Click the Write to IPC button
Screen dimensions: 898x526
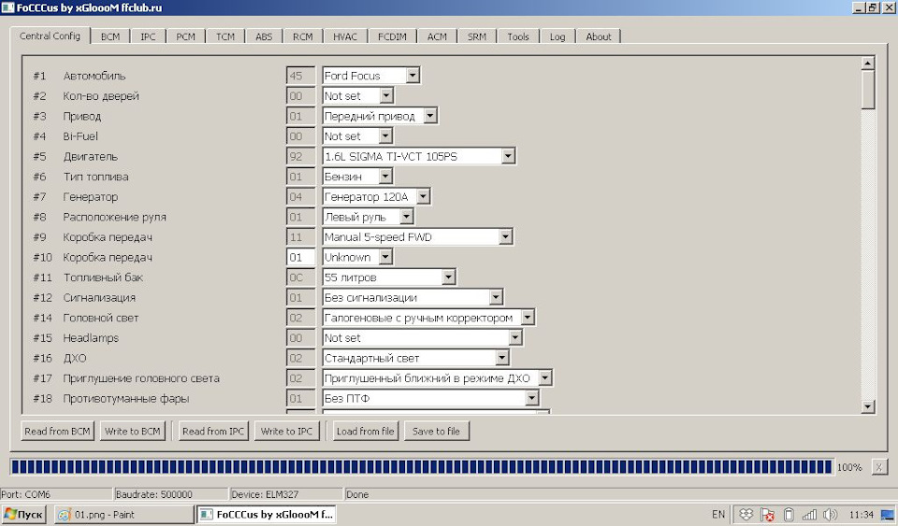(x=286, y=431)
